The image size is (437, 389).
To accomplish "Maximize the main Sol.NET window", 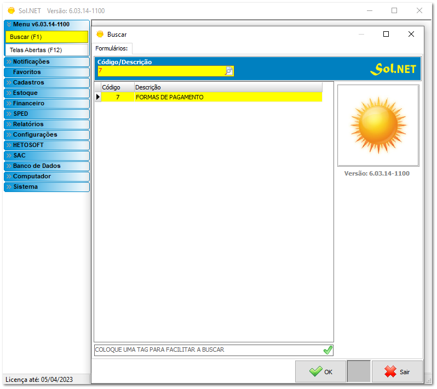I will tap(394, 10).
